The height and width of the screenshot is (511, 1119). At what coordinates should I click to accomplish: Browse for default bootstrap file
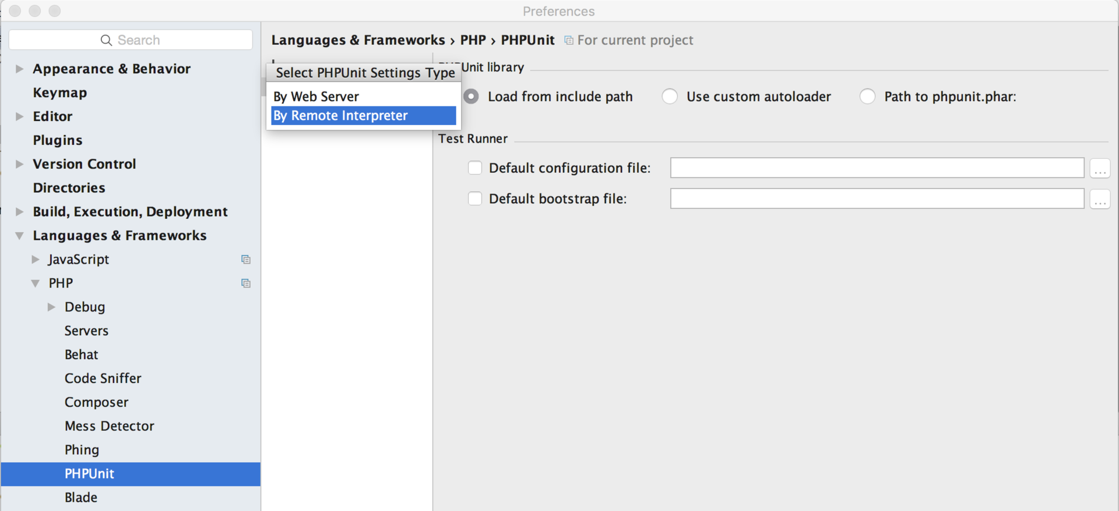pyautogui.click(x=1100, y=199)
